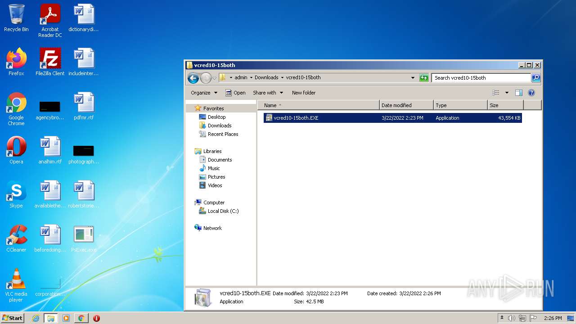Select the vcred10-15both.EXE file
The width and height of the screenshot is (576, 324).
(296, 118)
